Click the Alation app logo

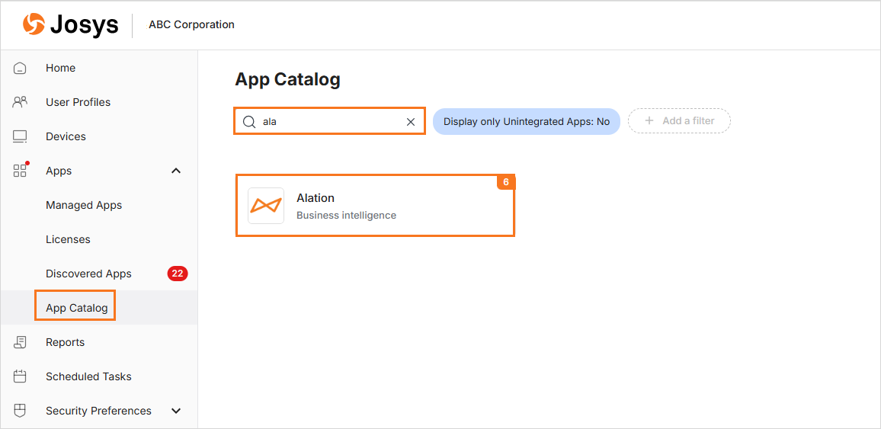coord(266,206)
